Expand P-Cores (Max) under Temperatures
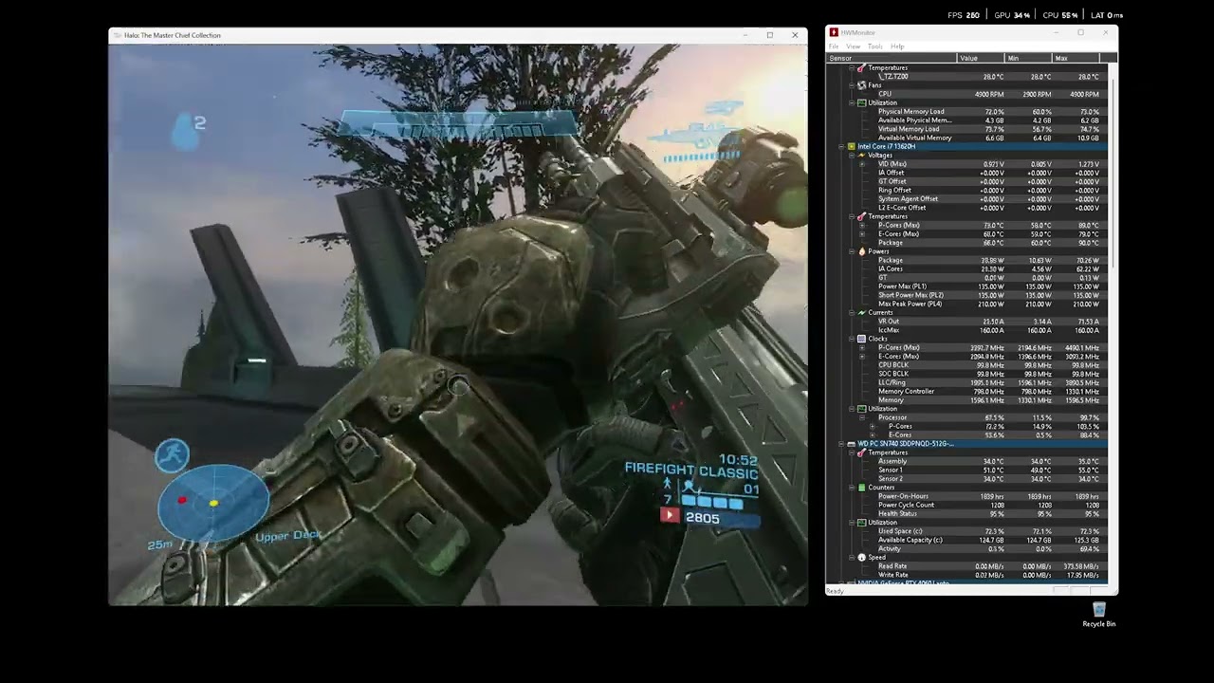The height and width of the screenshot is (683, 1214). click(862, 225)
